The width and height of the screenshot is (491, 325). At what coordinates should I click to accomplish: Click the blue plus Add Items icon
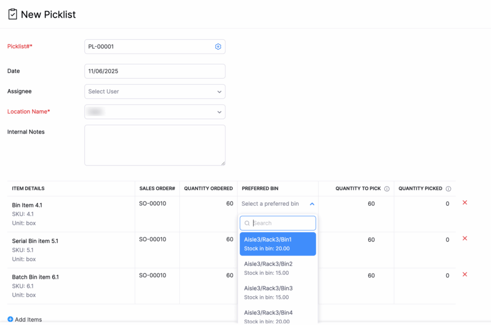pos(11,319)
